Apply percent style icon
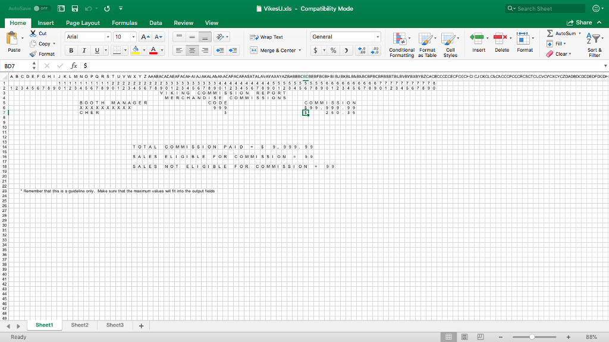The image size is (609, 342). click(333, 50)
